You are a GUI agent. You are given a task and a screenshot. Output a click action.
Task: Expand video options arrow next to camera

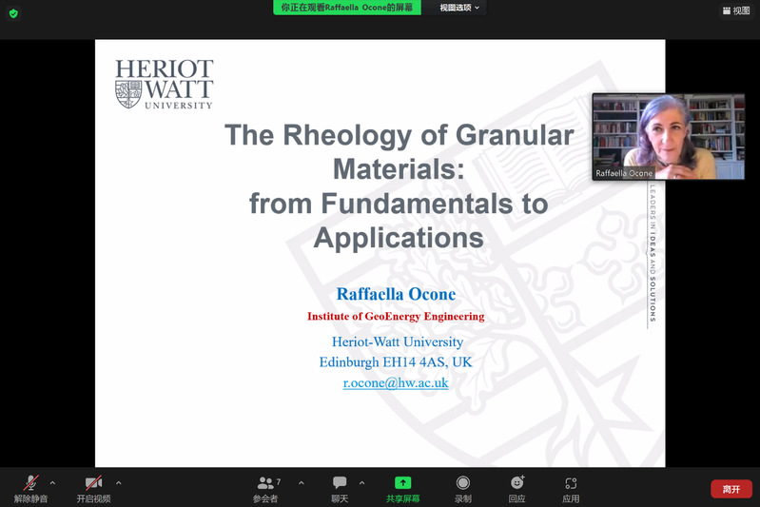119,483
